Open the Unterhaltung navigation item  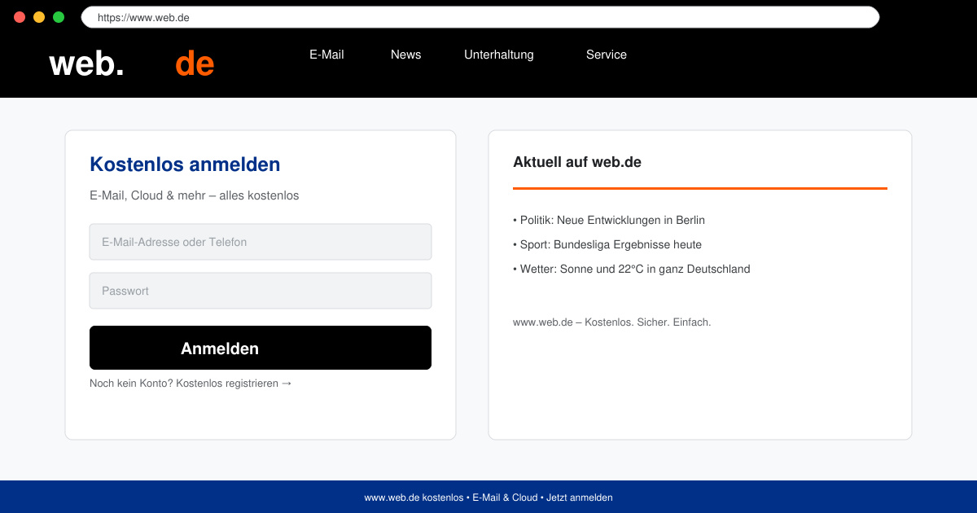click(x=499, y=55)
